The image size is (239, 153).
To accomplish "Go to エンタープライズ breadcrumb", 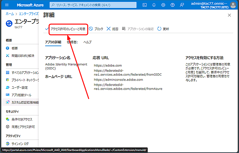I will click(x=28, y=14).
